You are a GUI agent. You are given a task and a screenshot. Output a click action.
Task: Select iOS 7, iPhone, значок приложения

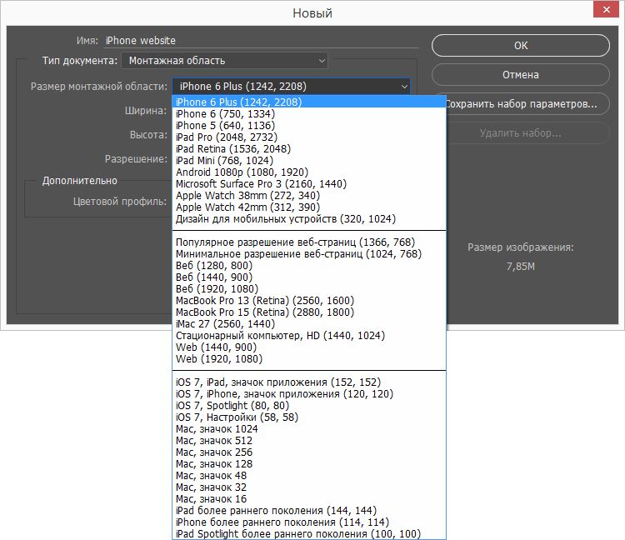pos(309,393)
